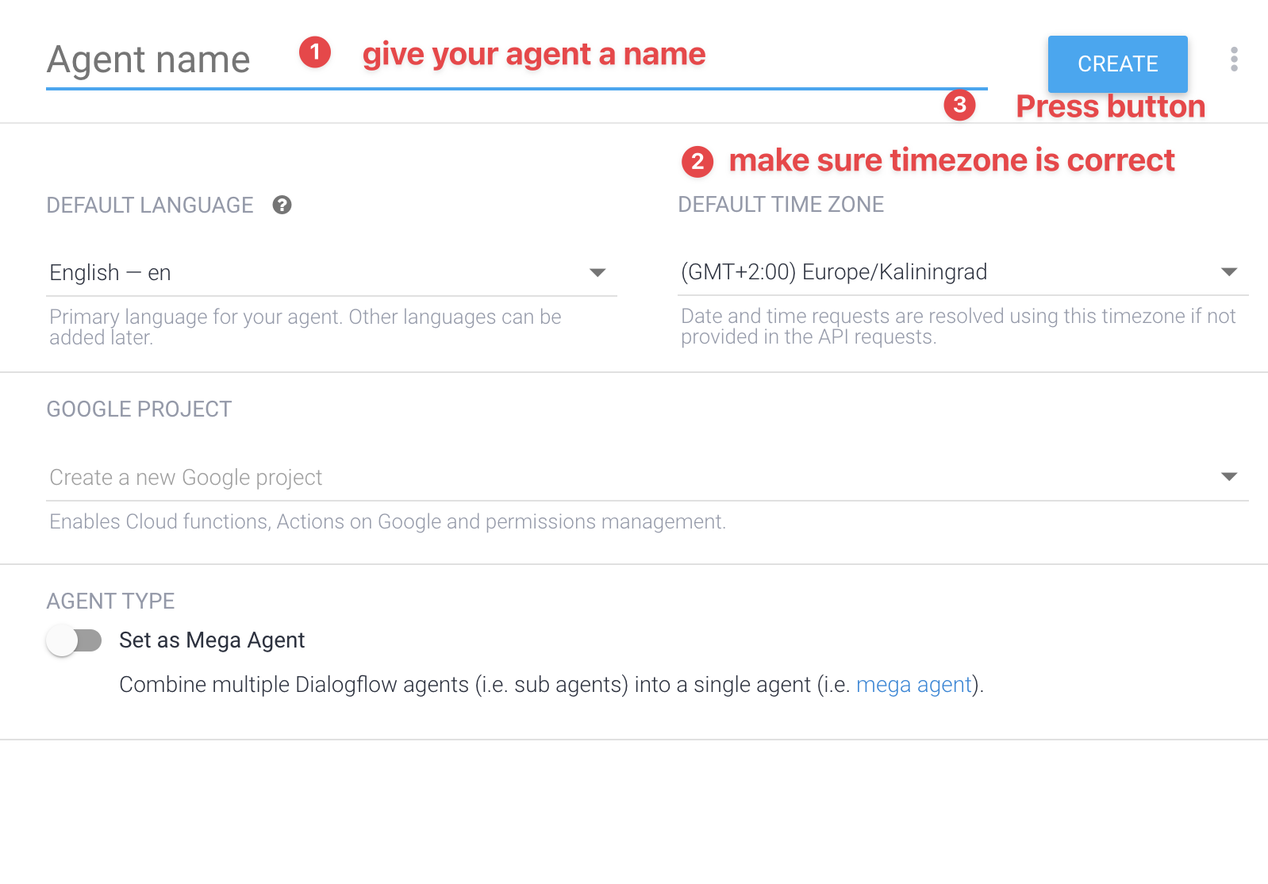Click the Default Language help icon
Screen dimensions: 1268x884
pos(282,206)
